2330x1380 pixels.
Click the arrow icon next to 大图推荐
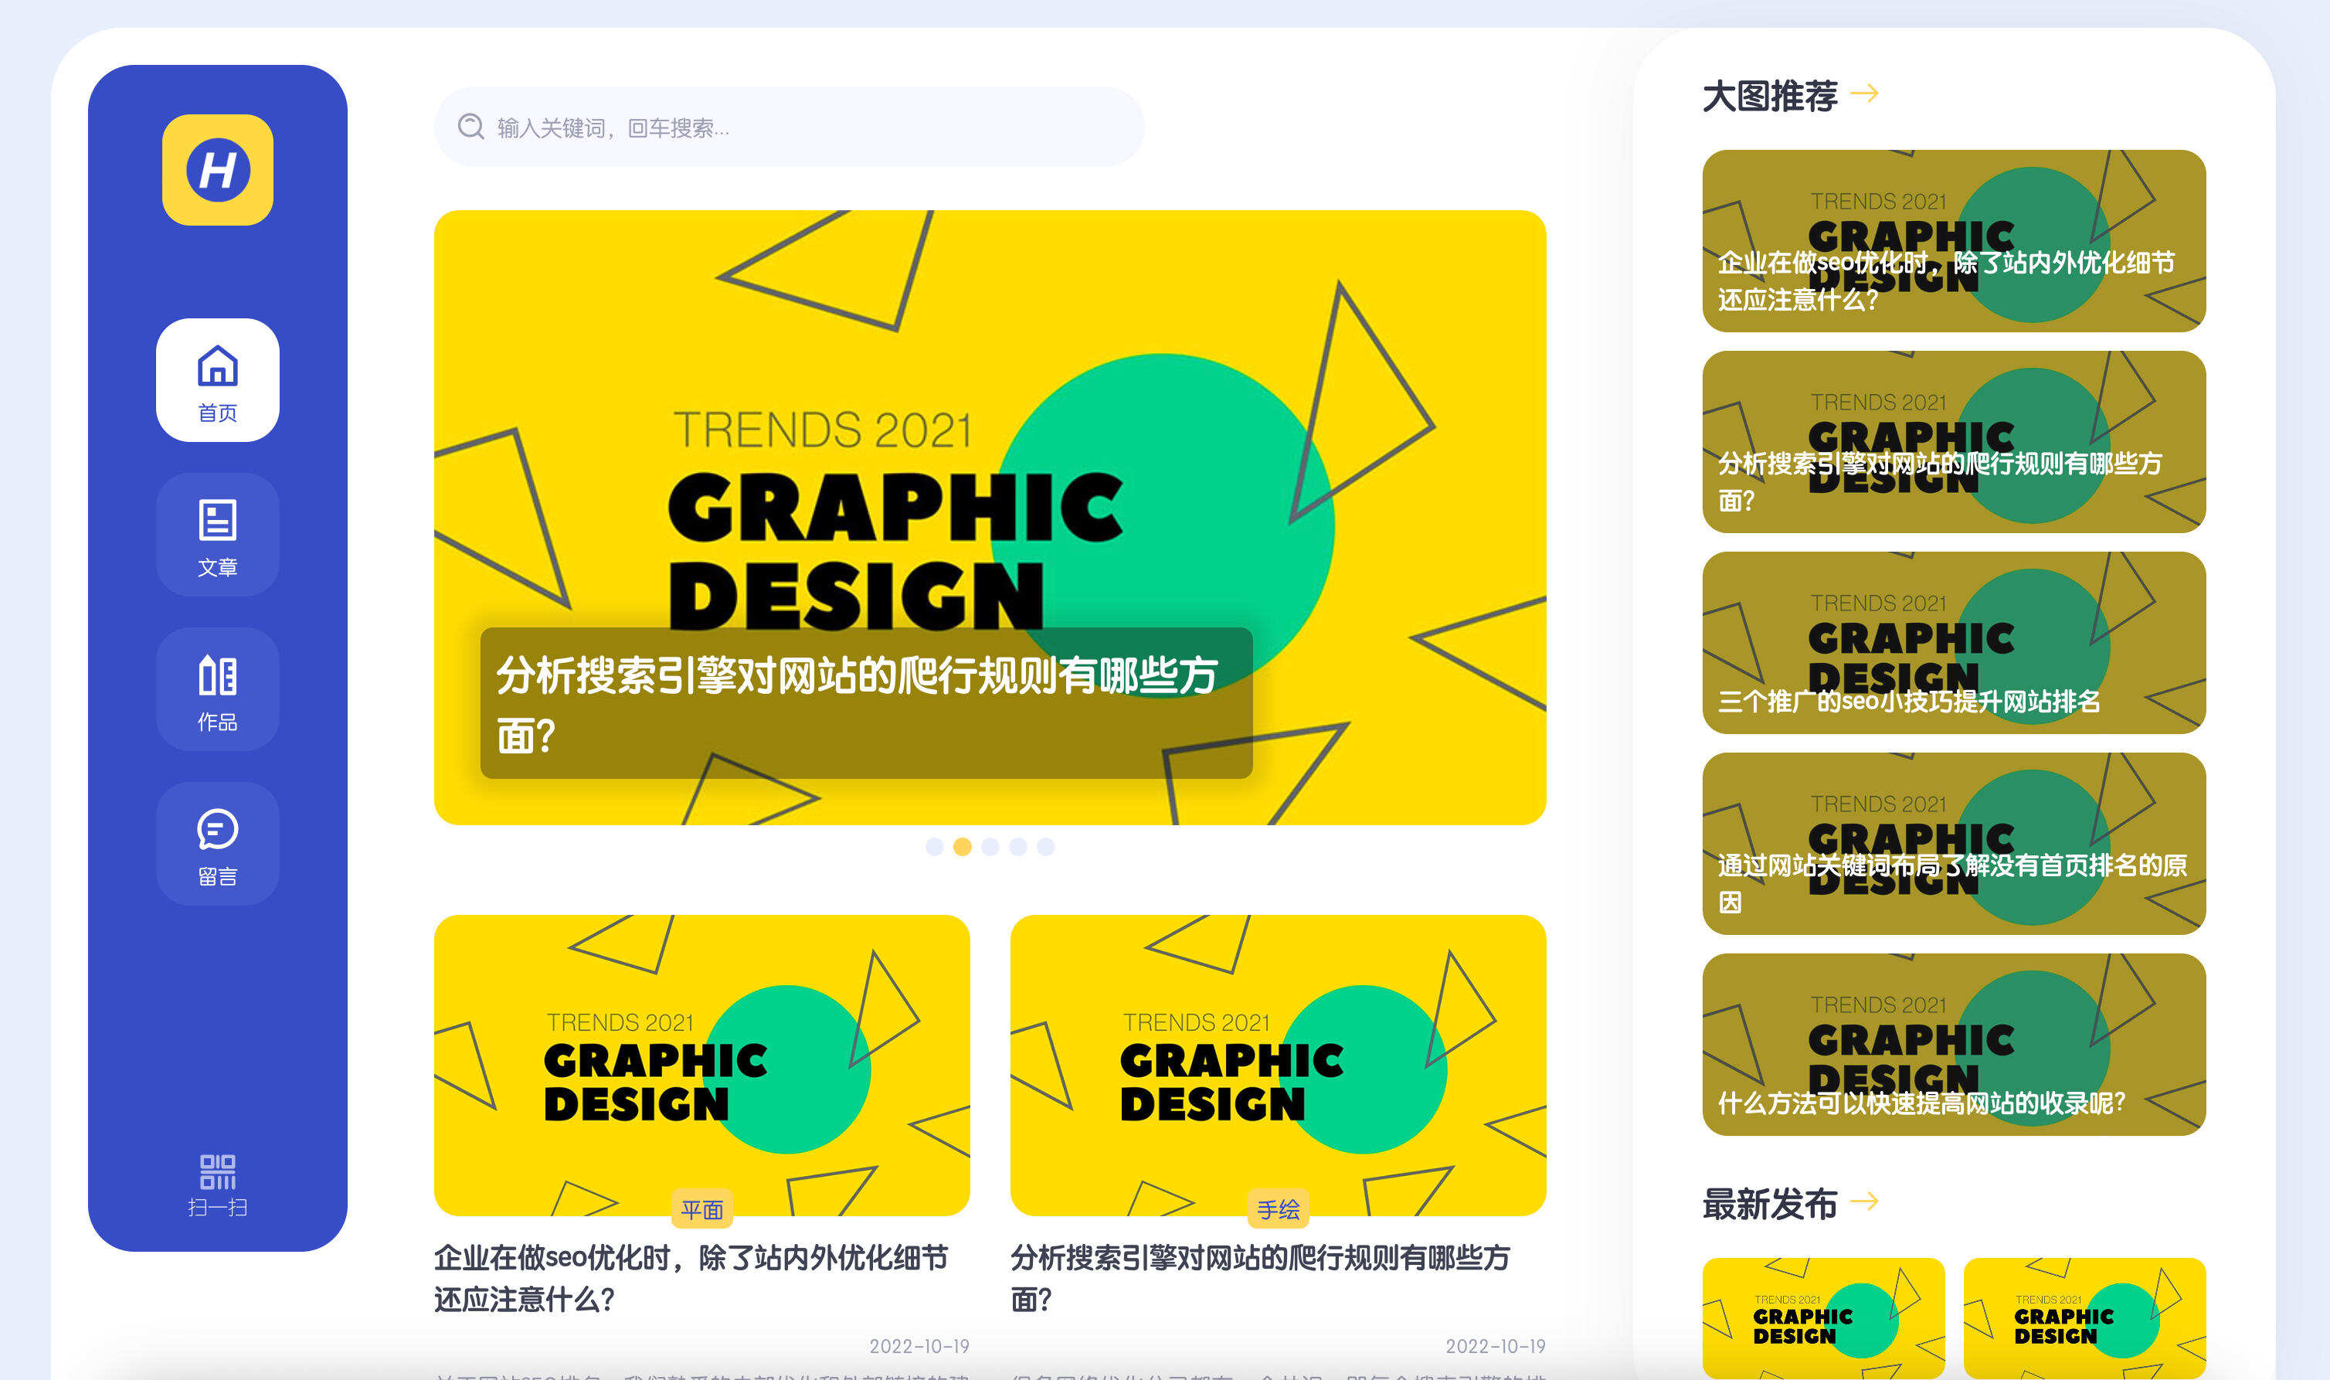tap(1866, 95)
